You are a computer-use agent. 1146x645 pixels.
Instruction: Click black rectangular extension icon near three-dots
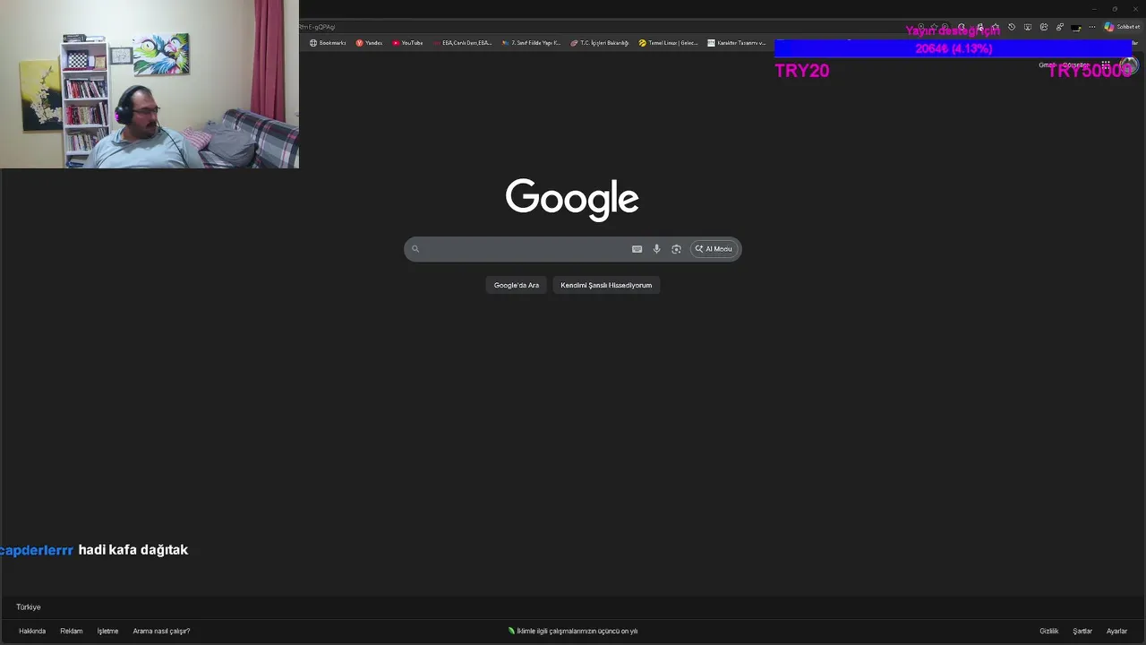pos(1076,28)
